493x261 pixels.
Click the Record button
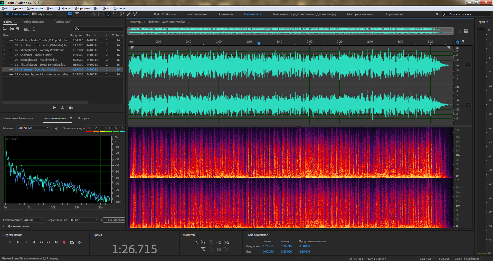(x=64, y=242)
